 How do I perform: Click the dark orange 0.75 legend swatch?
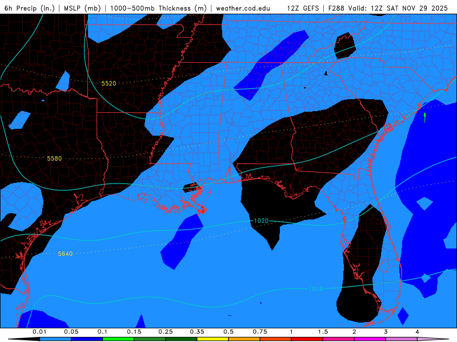[x=276, y=339]
